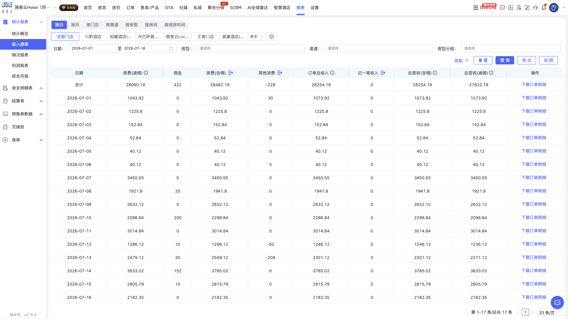Click info icon next to 总营收(含佣) header
This screenshot has height=319, width=568.
[435, 73]
